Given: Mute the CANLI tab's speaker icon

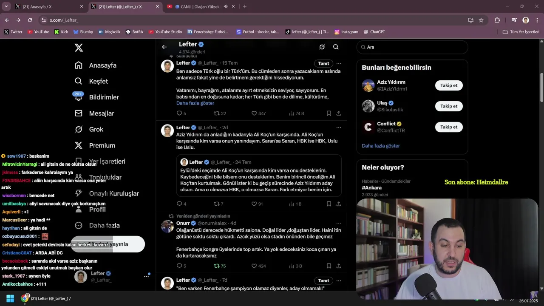Looking at the screenshot, I should (x=226, y=6).
